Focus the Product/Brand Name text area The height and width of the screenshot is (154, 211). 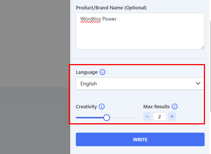(x=140, y=31)
